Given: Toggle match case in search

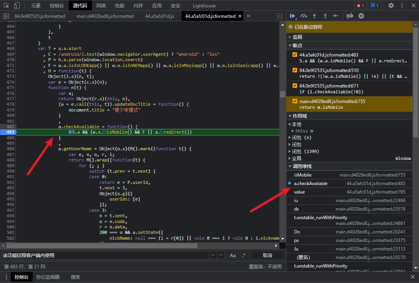Looking at the screenshot, I should click(233, 256).
